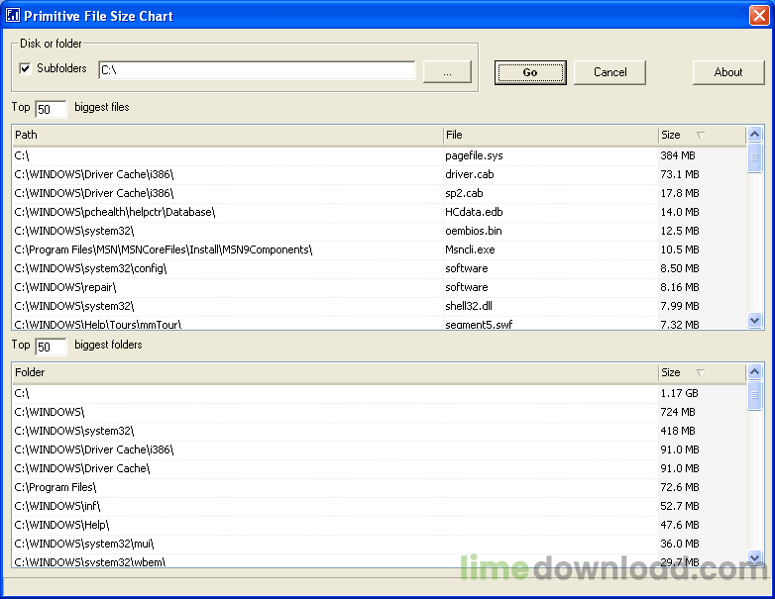The width and height of the screenshot is (775, 599).
Task: Click the Go button
Action: click(x=530, y=72)
